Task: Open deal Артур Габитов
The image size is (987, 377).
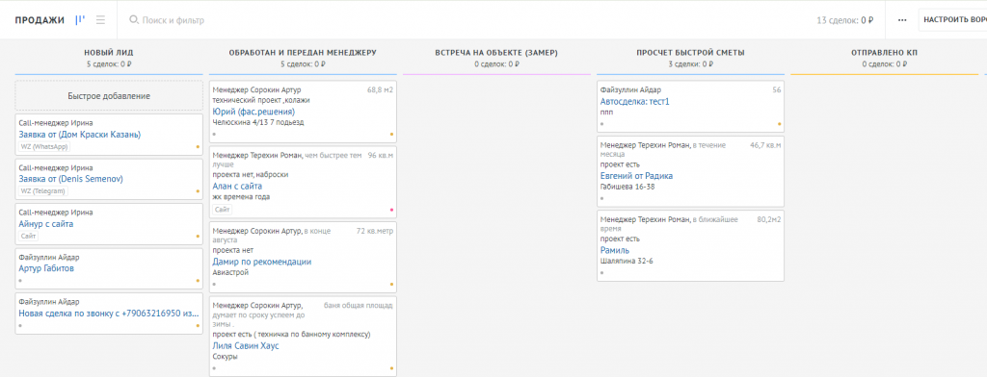Action: pos(46,268)
